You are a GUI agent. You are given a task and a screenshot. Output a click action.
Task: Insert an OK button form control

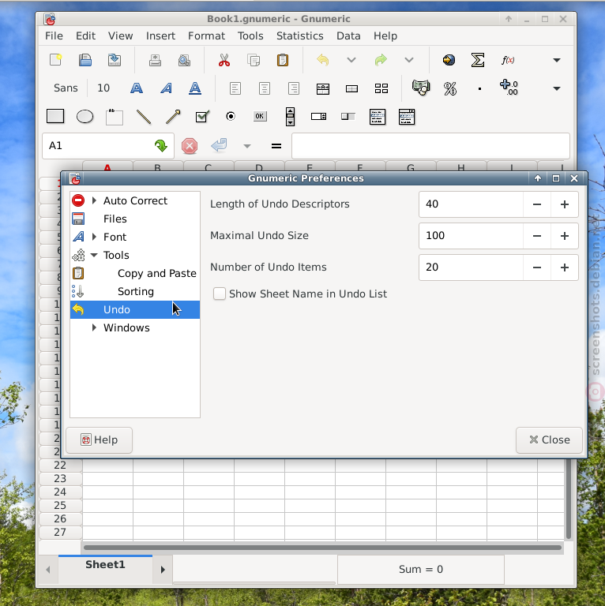tap(260, 116)
